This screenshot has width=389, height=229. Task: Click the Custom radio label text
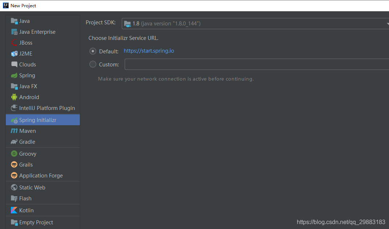(109, 65)
